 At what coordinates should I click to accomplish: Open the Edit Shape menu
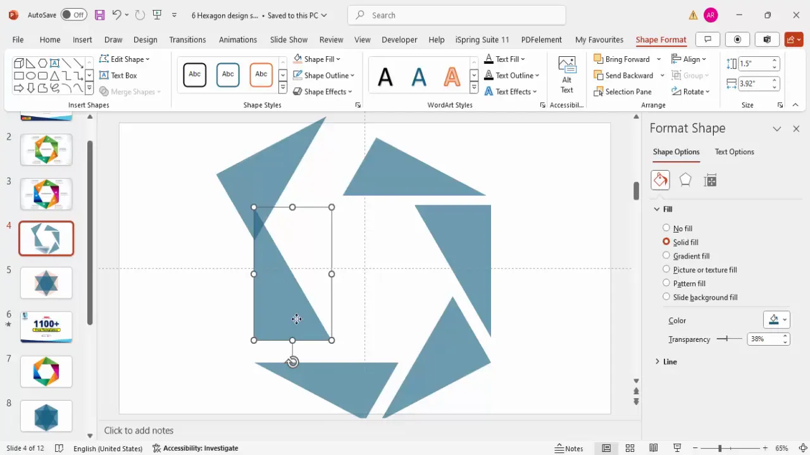[x=125, y=59]
